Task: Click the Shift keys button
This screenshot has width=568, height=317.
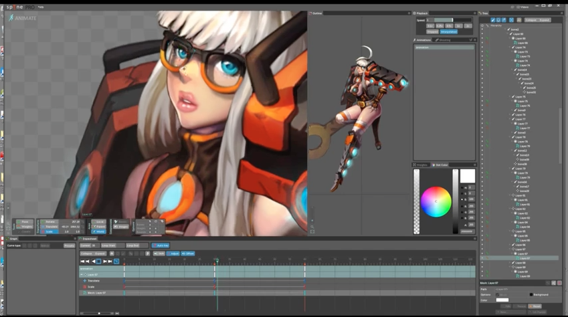Action: pyautogui.click(x=159, y=253)
